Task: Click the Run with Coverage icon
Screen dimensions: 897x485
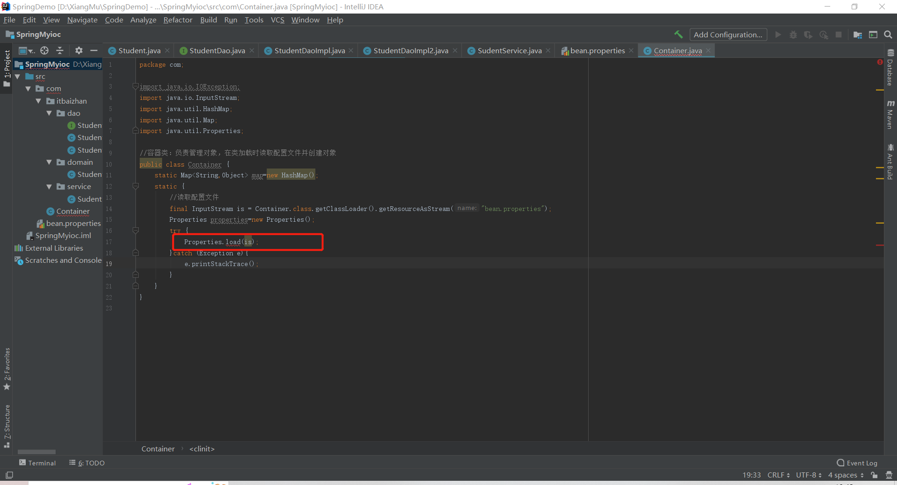Action: (808, 35)
